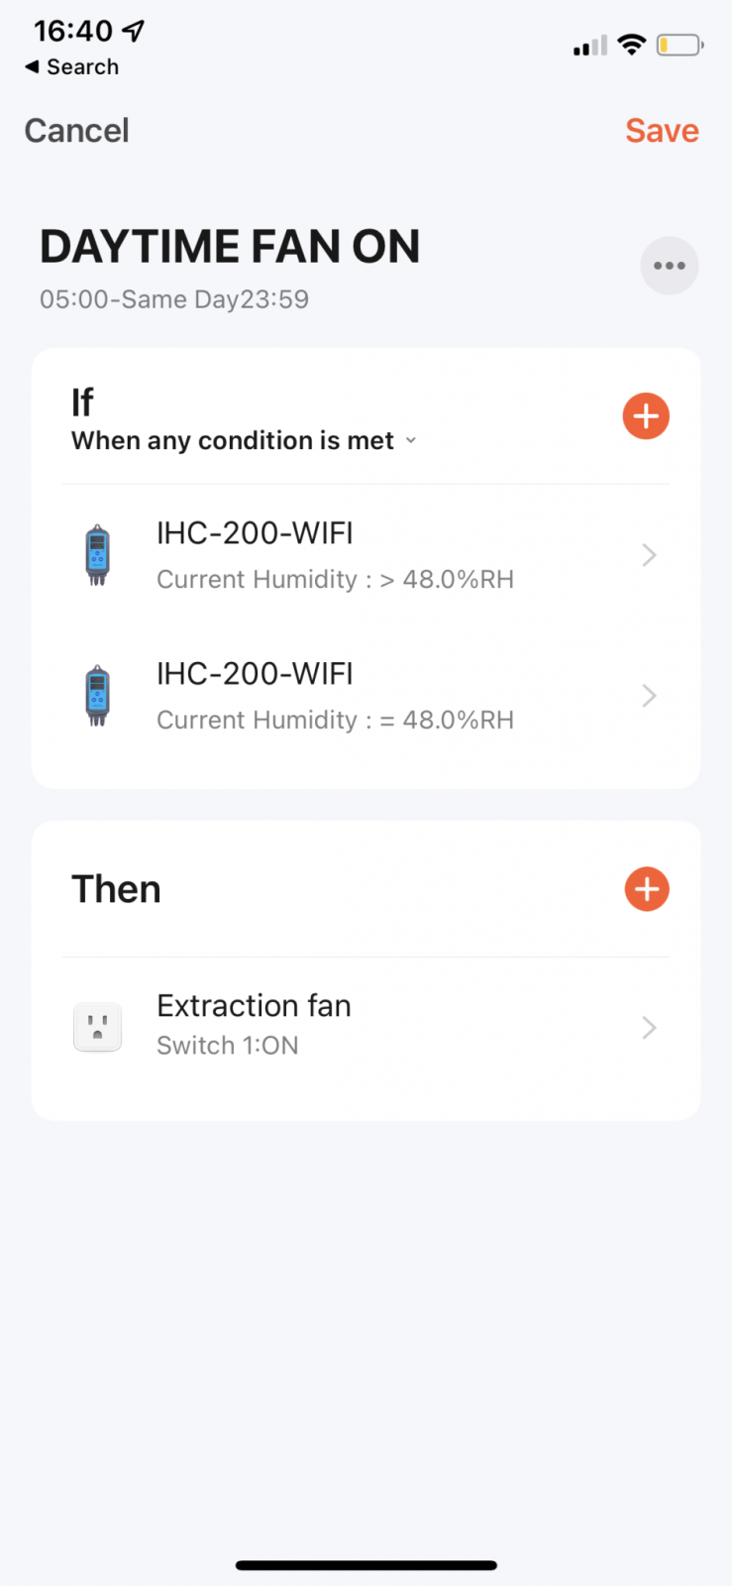Viewport: 732px width, 1586px height.
Task: Save the automation
Action: (662, 131)
